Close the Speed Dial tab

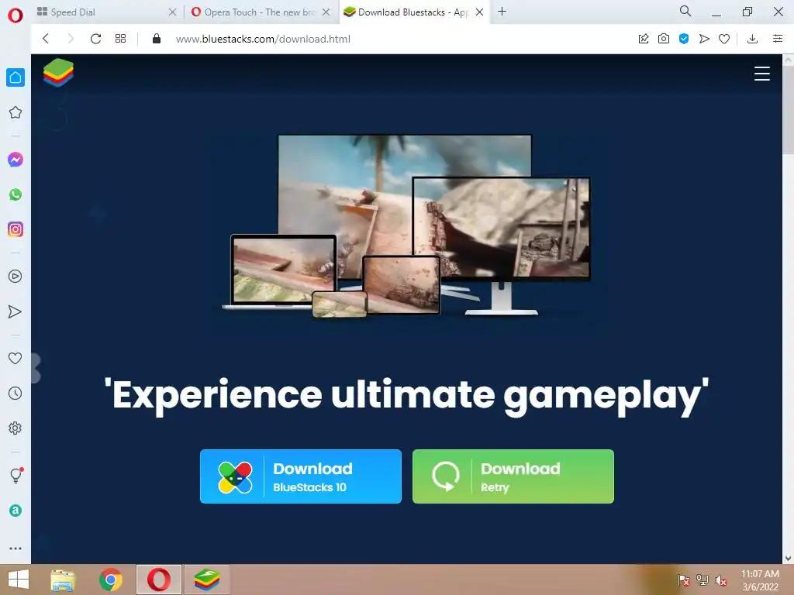[x=172, y=12]
